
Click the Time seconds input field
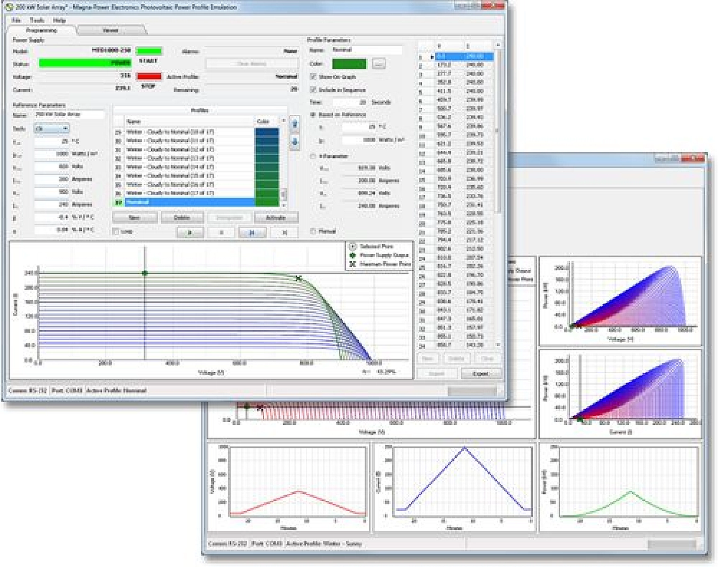click(350, 102)
